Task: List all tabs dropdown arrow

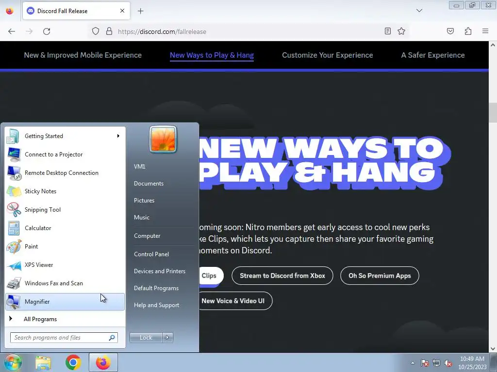Action: pyautogui.click(x=419, y=11)
